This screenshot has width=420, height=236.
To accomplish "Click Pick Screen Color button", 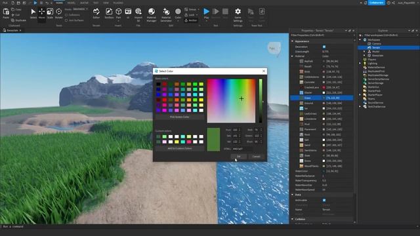I will tap(179, 117).
